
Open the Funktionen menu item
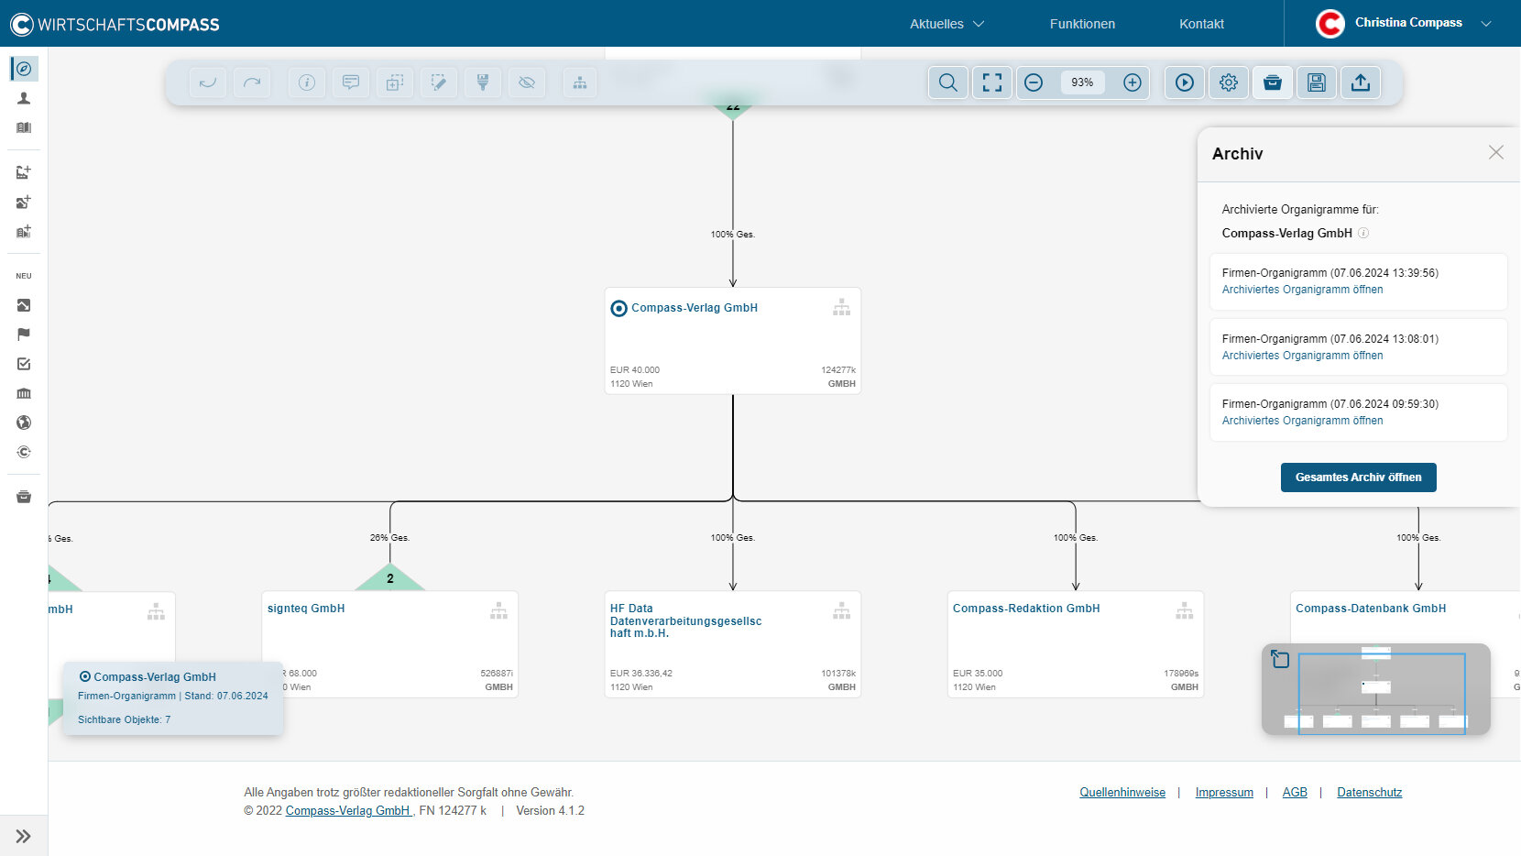pyautogui.click(x=1082, y=24)
